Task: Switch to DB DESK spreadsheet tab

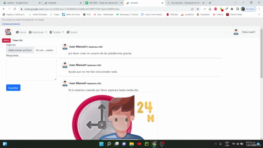Action: click(x=104, y=3)
